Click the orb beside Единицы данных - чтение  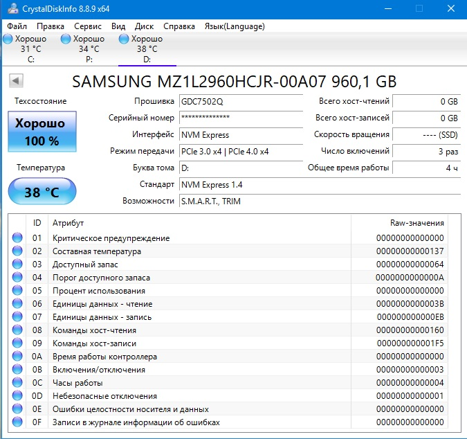pos(17,303)
